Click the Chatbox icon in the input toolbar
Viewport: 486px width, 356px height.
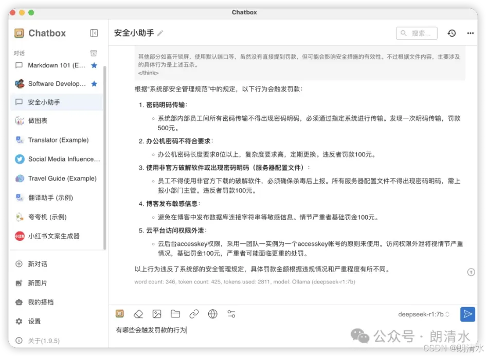(120, 314)
